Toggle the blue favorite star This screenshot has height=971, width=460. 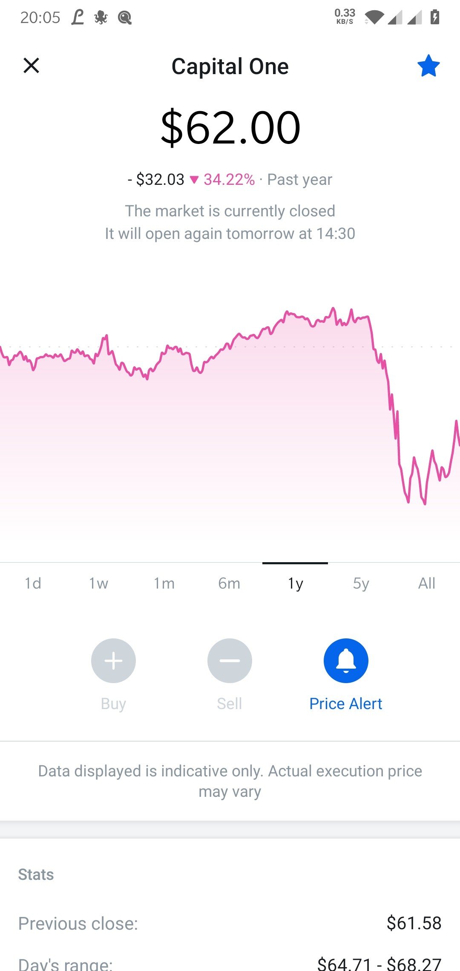pyautogui.click(x=428, y=66)
